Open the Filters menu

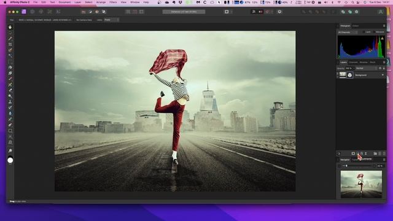coord(113,2)
